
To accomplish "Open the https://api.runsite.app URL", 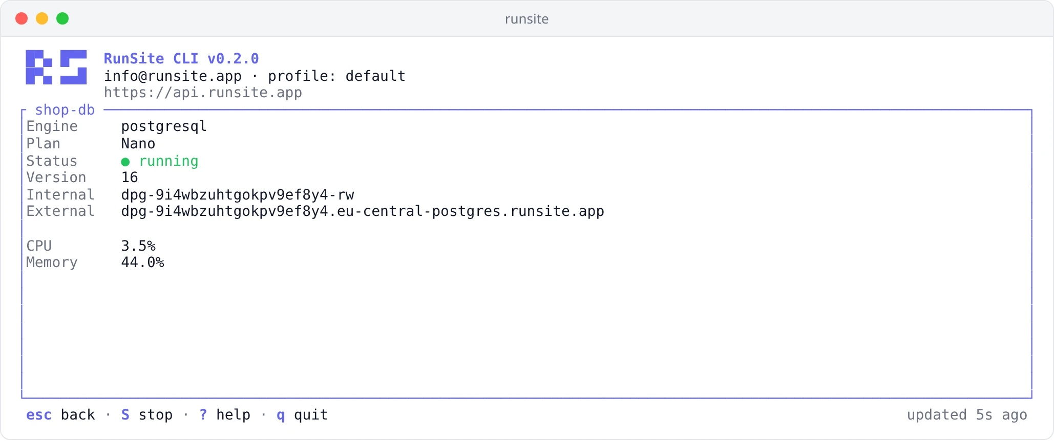I will pos(203,93).
